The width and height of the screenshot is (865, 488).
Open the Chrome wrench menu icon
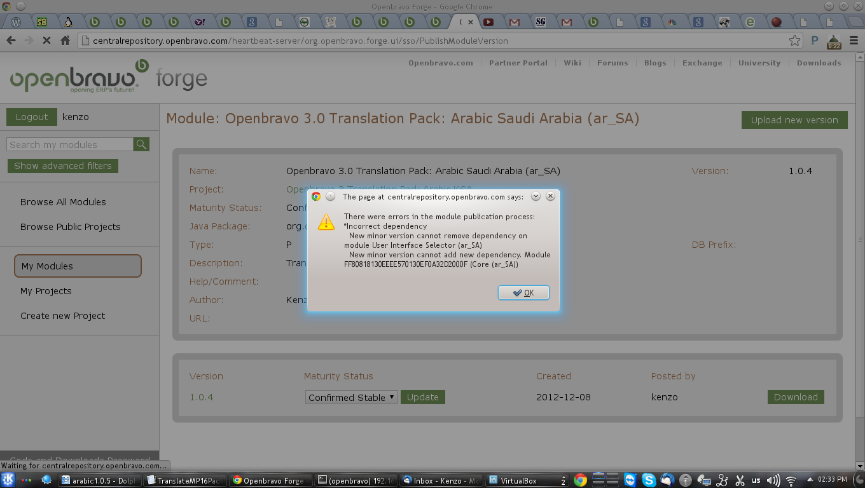click(854, 41)
